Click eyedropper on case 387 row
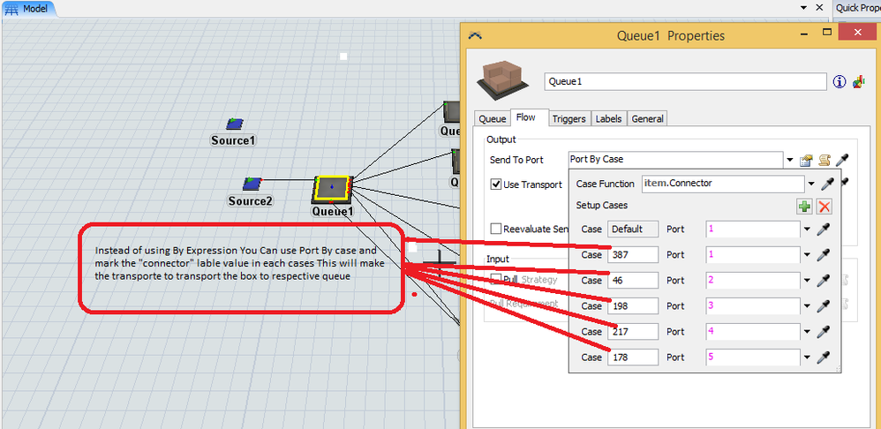Image resolution: width=881 pixels, height=429 pixels. [x=824, y=255]
